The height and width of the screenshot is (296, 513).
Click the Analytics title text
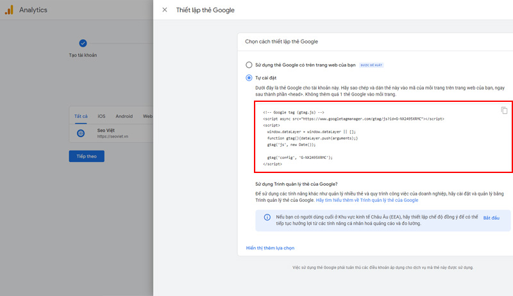pos(33,10)
